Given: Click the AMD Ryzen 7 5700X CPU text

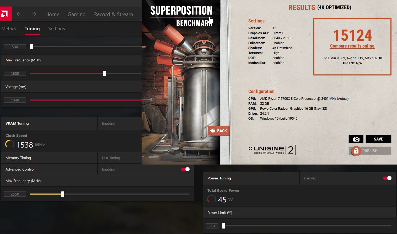Looking at the screenshot, I should (x=304, y=98).
